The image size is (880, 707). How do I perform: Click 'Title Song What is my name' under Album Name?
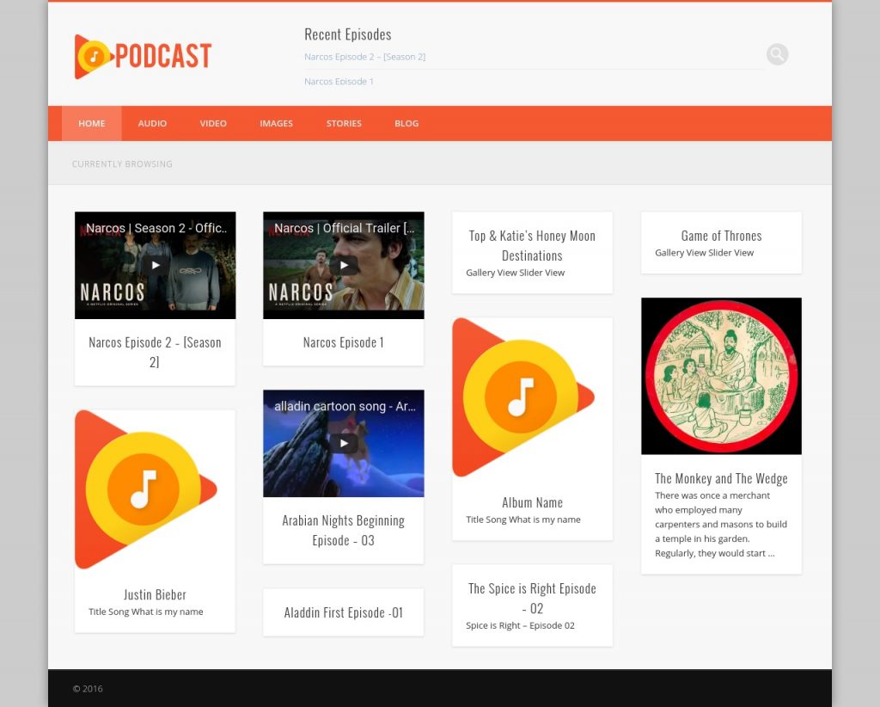point(523,519)
